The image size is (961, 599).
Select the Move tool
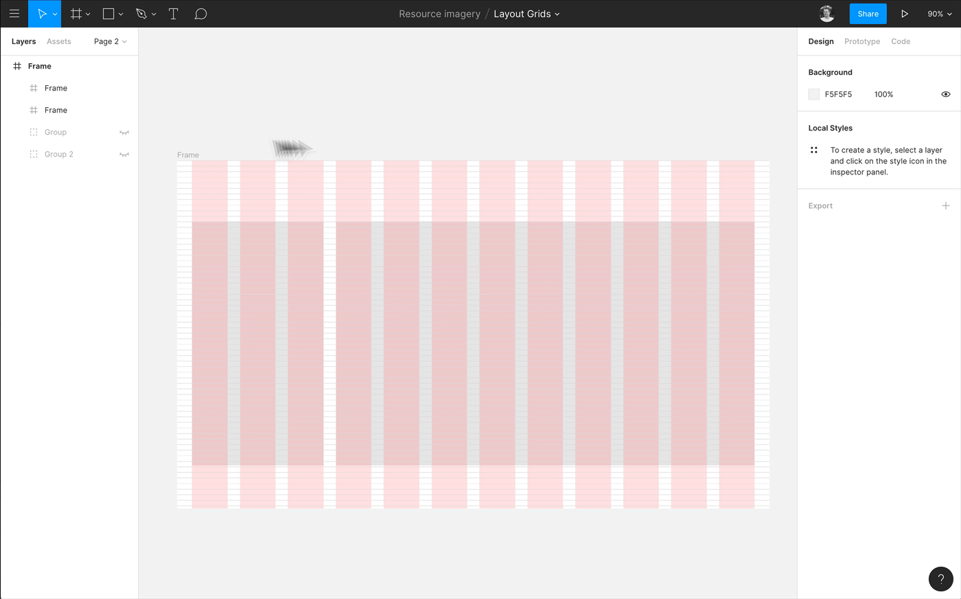click(x=42, y=14)
